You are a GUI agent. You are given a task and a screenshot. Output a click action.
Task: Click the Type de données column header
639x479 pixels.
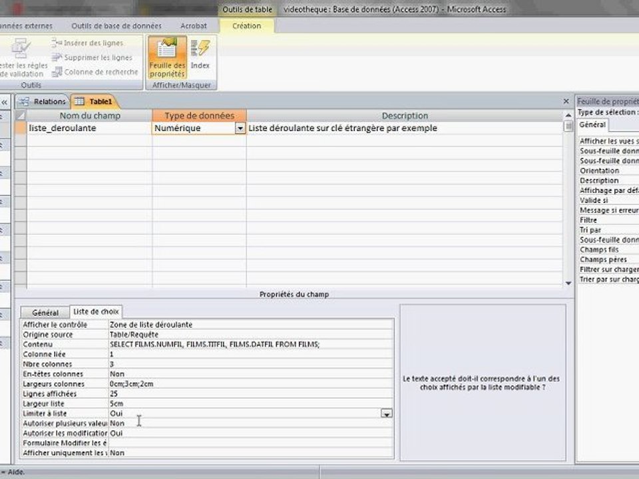coord(199,116)
